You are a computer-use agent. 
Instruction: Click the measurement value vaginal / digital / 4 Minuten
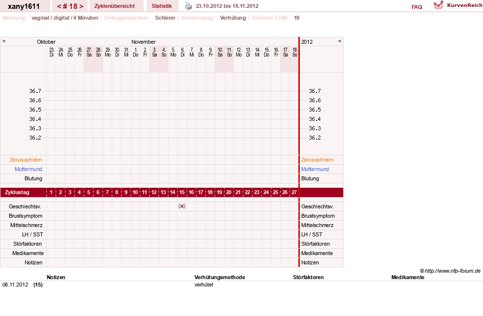[x=64, y=18]
